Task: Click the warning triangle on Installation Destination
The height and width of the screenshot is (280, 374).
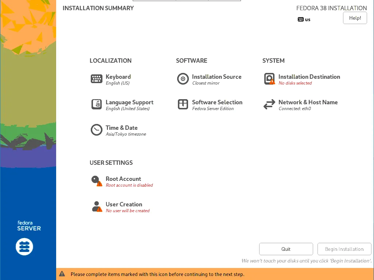Action: point(272,82)
